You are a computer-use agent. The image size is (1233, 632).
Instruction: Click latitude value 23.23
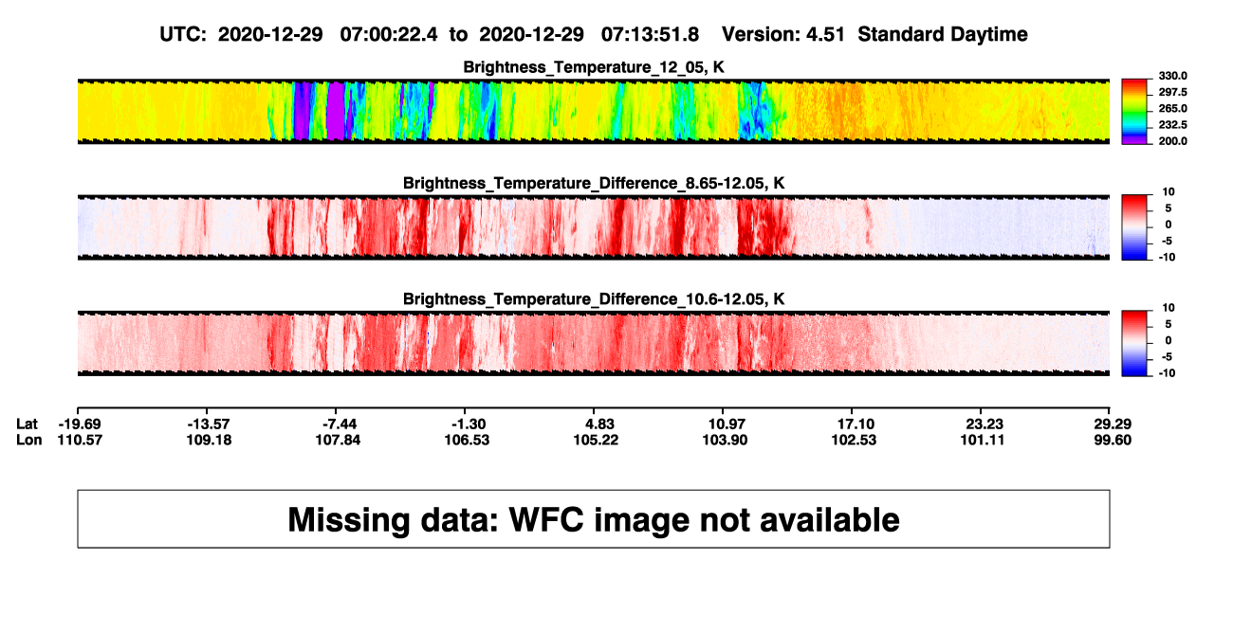click(984, 424)
